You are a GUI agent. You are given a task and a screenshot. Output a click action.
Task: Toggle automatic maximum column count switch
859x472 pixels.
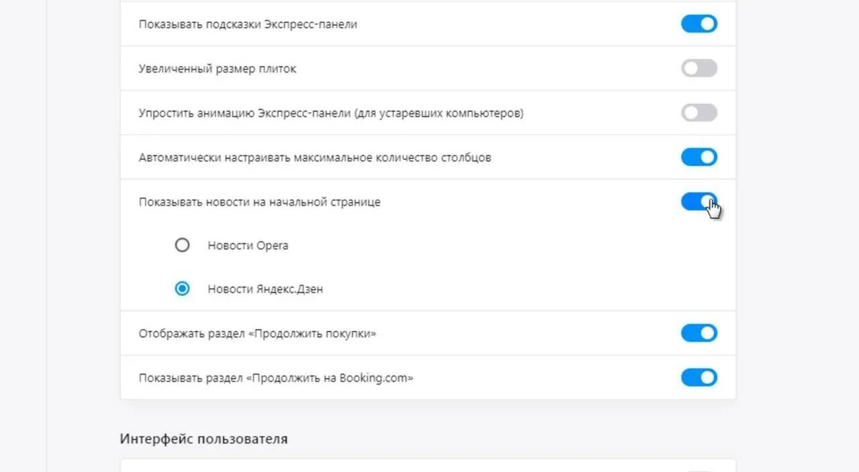pos(699,157)
